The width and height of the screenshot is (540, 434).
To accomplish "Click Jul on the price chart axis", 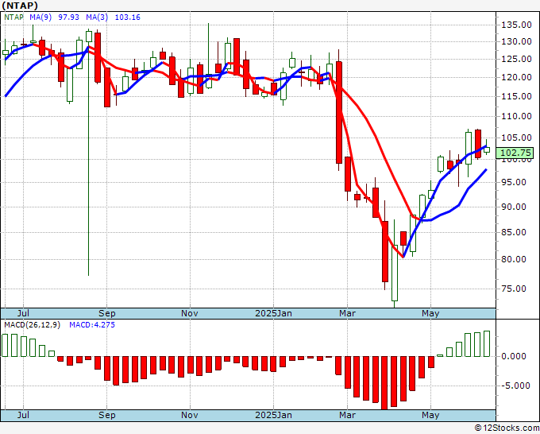I will coord(23,313).
